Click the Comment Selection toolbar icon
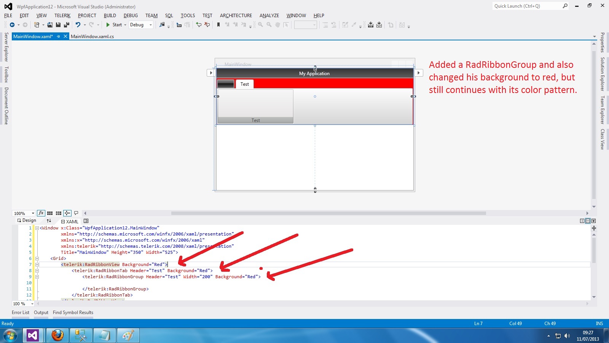Image resolution: width=609 pixels, height=343 pixels. [x=198, y=25]
